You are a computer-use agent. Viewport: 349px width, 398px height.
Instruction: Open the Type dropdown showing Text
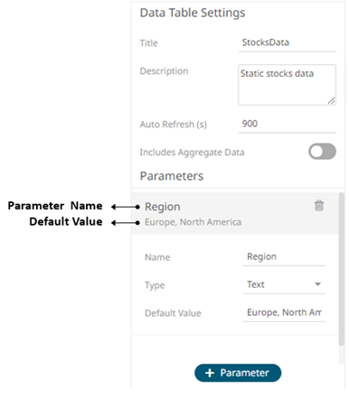tap(284, 284)
